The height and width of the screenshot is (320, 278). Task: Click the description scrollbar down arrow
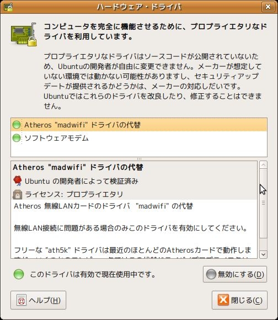pos(263,254)
